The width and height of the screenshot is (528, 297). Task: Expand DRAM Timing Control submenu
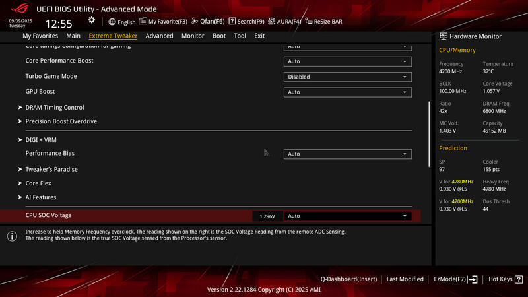pyautogui.click(x=55, y=108)
